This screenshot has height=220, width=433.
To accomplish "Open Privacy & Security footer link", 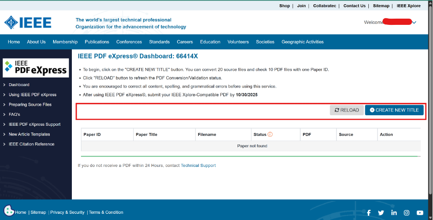I will click(x=68, y=212).
